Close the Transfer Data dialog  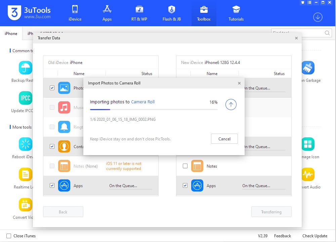click(296, 38)
